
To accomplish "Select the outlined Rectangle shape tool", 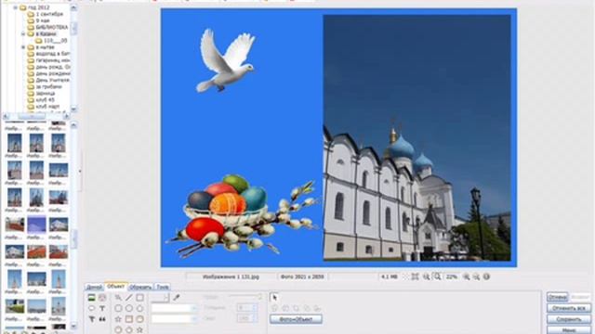I will click(139, 298).
